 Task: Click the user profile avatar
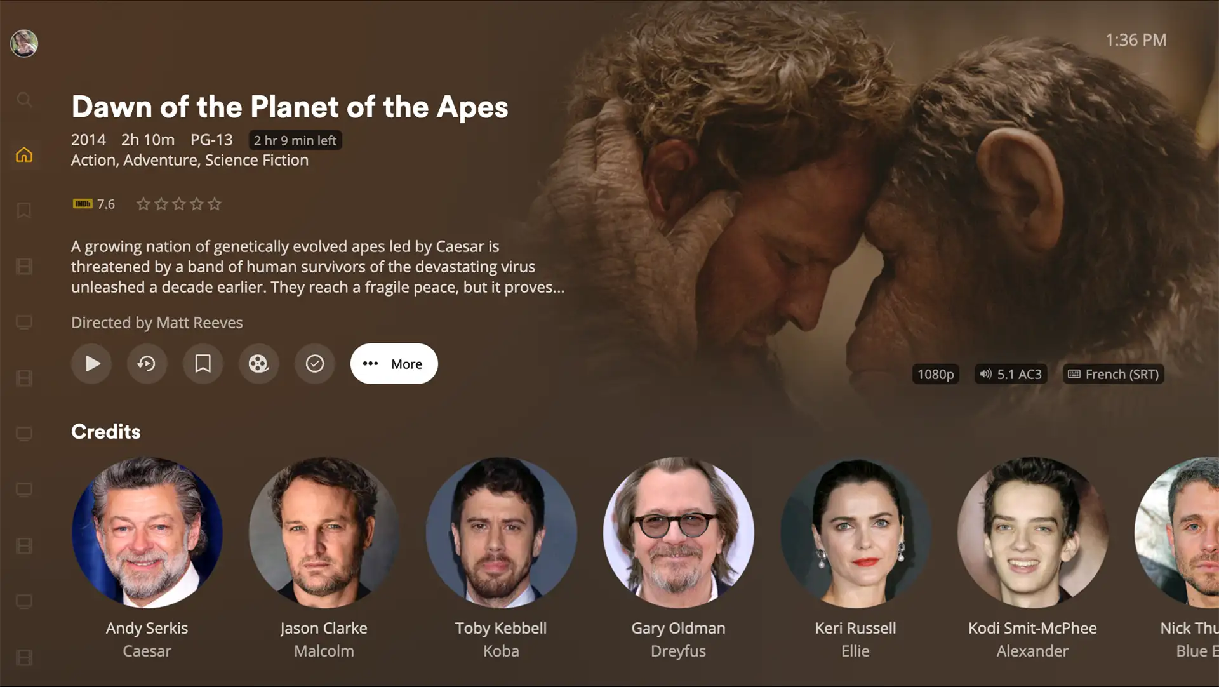coord(24,44)
